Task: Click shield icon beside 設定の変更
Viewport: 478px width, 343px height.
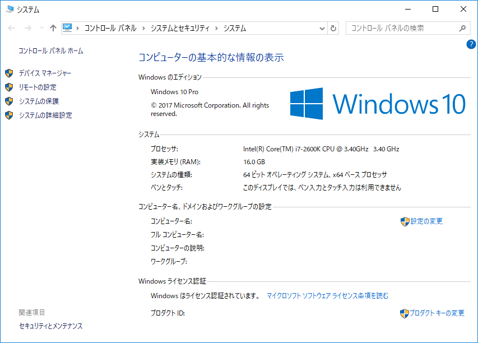Action: tap(405, 221)
